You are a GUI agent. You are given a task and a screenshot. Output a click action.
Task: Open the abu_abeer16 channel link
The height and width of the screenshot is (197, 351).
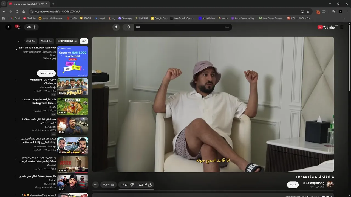tap(46, 88)
